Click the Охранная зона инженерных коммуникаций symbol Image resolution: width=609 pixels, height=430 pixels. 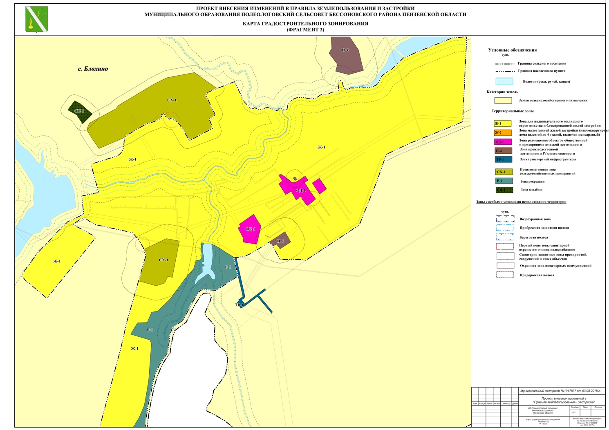tap(505, 265)
